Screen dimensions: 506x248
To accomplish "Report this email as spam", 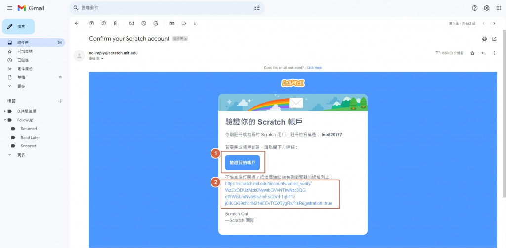I will pos(104,23).
